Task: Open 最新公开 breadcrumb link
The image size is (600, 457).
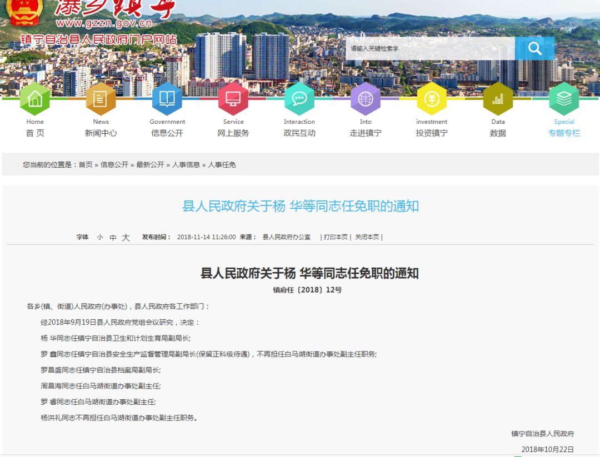Action: 150,165
